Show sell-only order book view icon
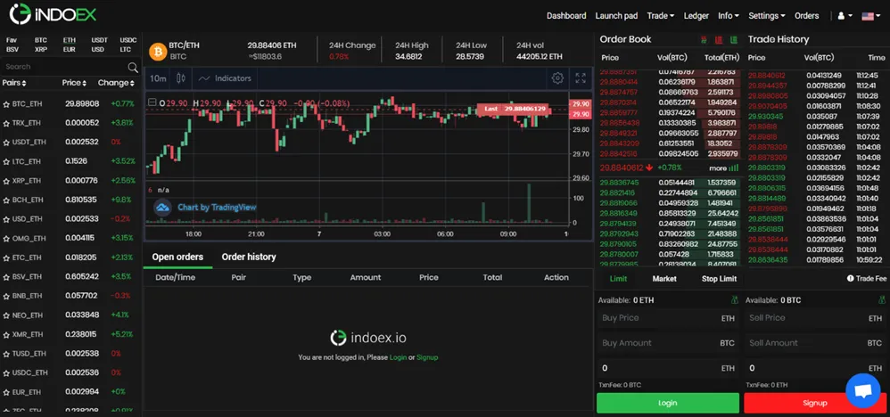The height and width of the screenshot is (417, 890). coord(719,40)
